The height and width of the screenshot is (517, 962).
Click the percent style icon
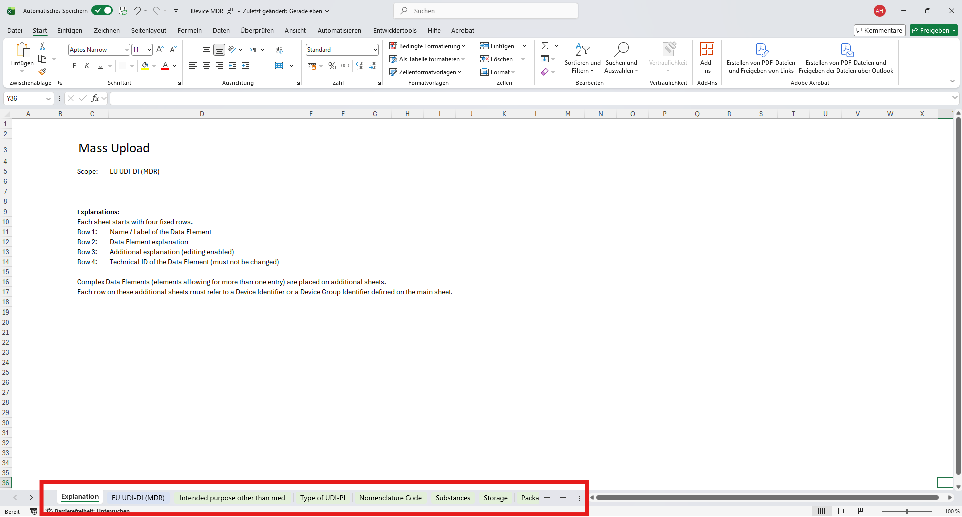click(332, 66)
